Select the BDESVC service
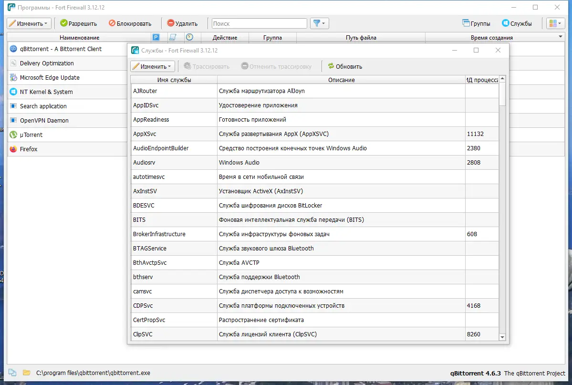Image resolution: width=572 pixels, height=385 pixels. 314,206
